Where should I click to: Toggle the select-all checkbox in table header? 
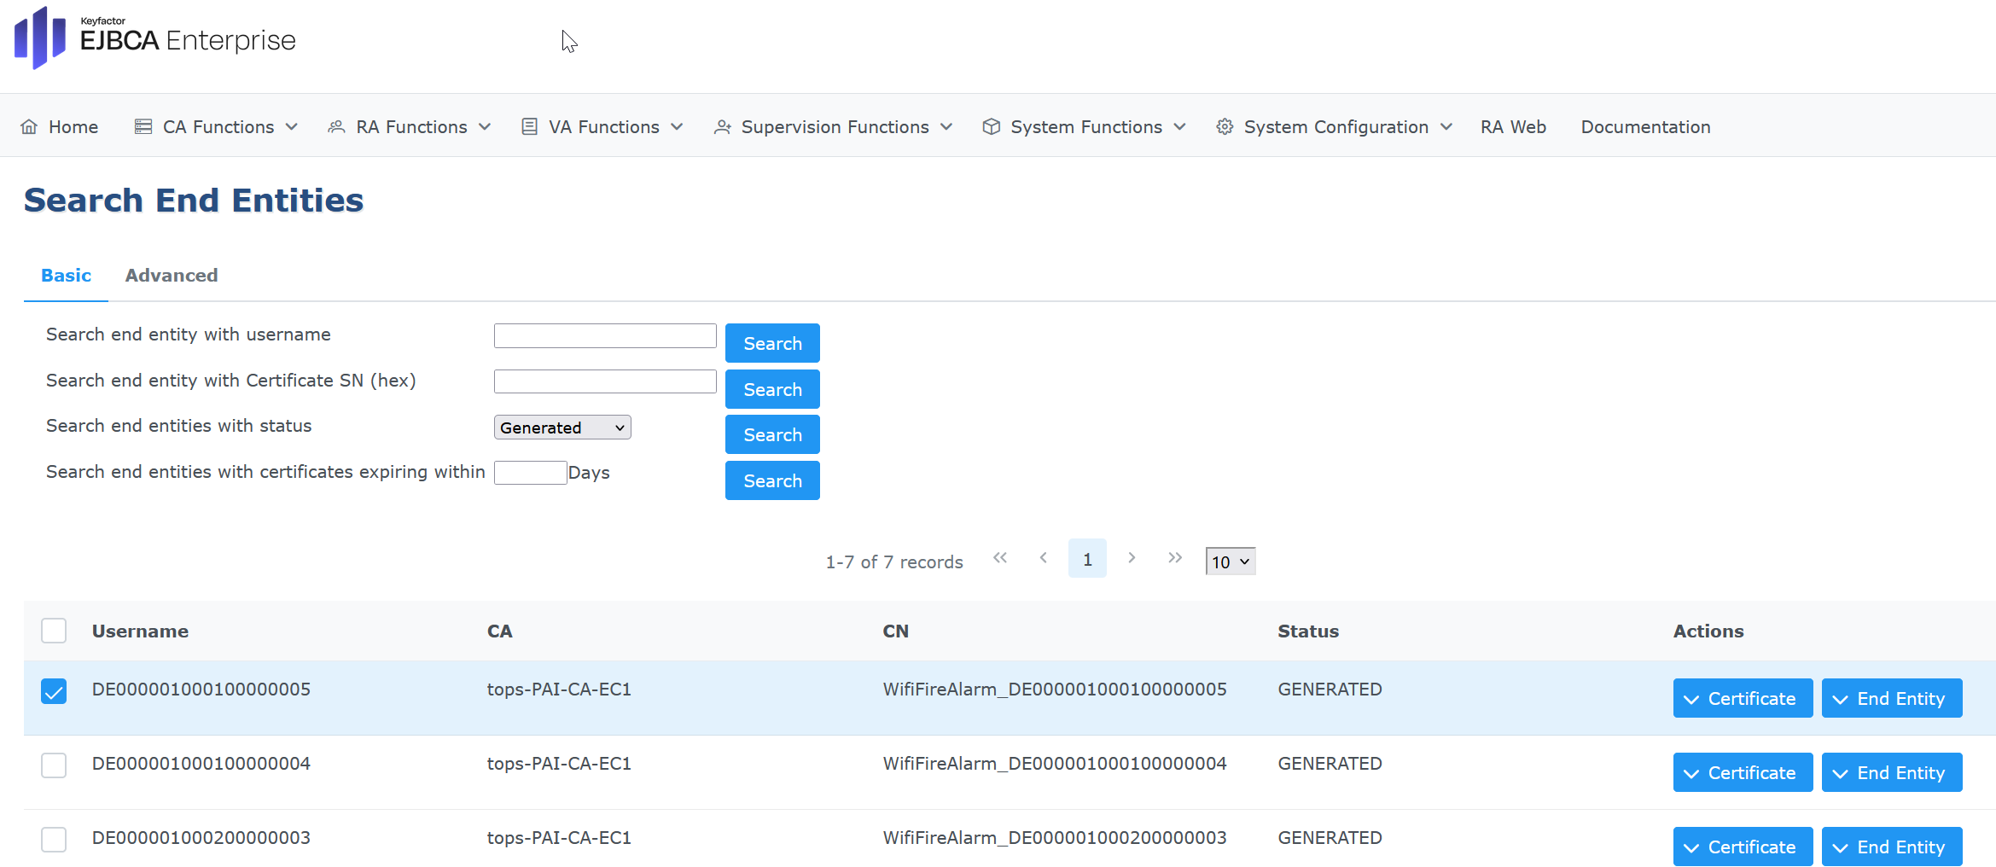[54, 631]
